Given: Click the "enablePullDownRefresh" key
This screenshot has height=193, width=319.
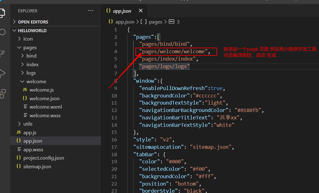Looking at the screenshot, I should [173, 88].
